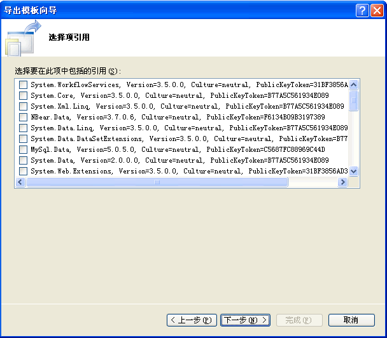Check the System.Data.DataSetExtensions checkbox
This screenshot has width=387, height=338.
pyautogui.click(x=23, y=139)
